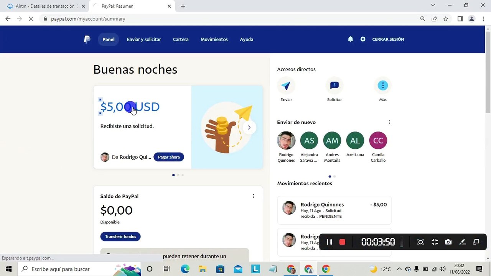Select the second request carousel dot
Image resolution: width=491 pixels, height=276 pixels.
[178, 175]
